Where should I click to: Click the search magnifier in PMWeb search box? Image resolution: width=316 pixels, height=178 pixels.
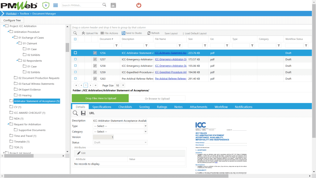tap(104, 5)
